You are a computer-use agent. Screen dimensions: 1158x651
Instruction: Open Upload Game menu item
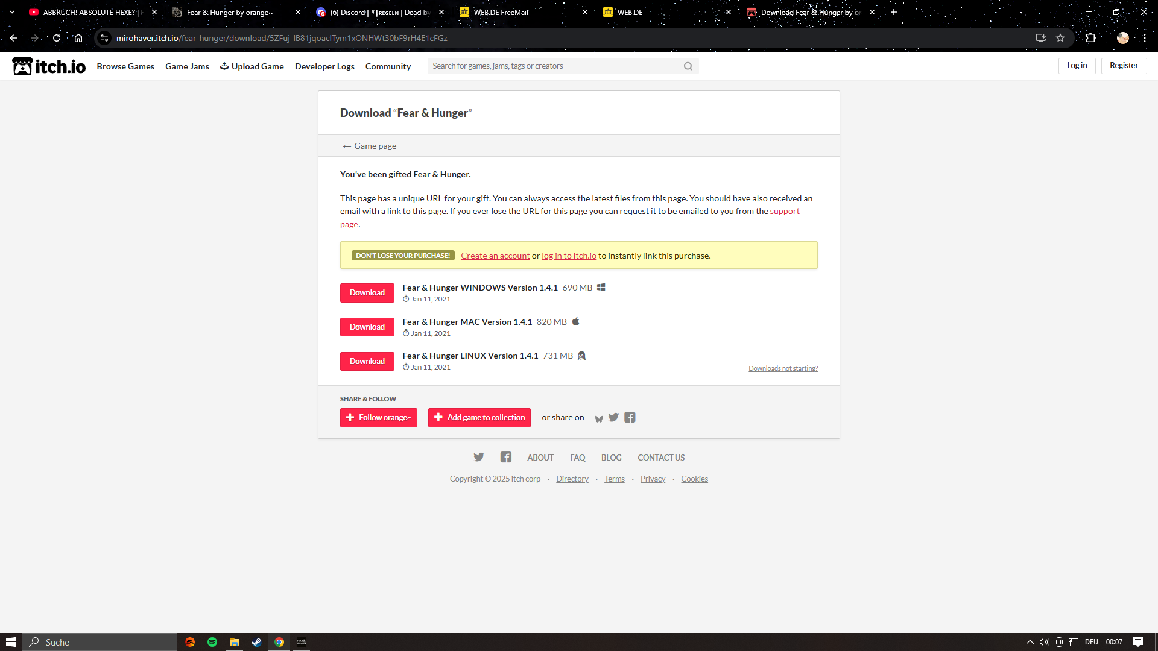(x=252, y=66)
